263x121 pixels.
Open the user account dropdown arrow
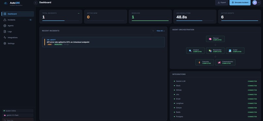259,3
